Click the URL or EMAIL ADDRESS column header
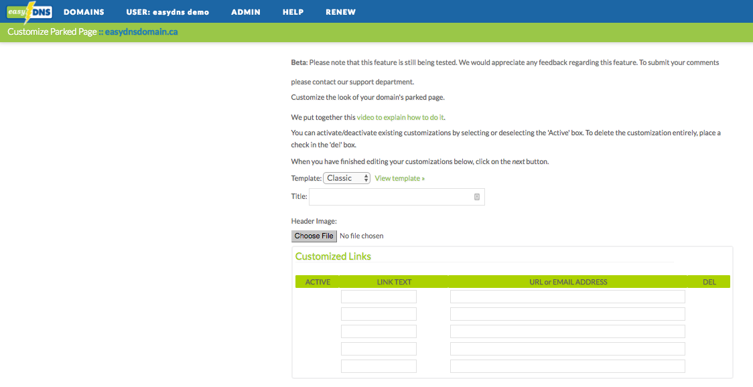 tap(568, 282)
